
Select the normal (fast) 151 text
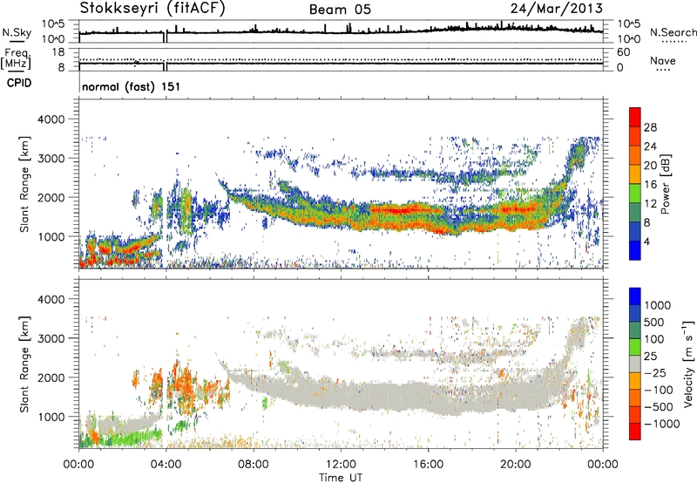tap(132, 86)
